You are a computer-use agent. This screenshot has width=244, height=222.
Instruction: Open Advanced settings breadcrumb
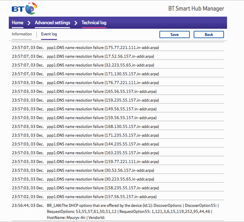[x=52, y=23]
